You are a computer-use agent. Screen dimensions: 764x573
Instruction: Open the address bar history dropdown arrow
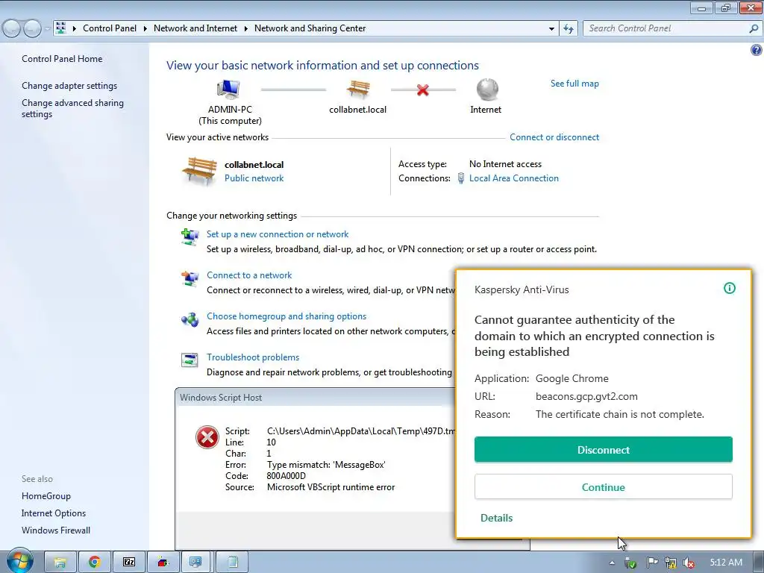(551, 29)
